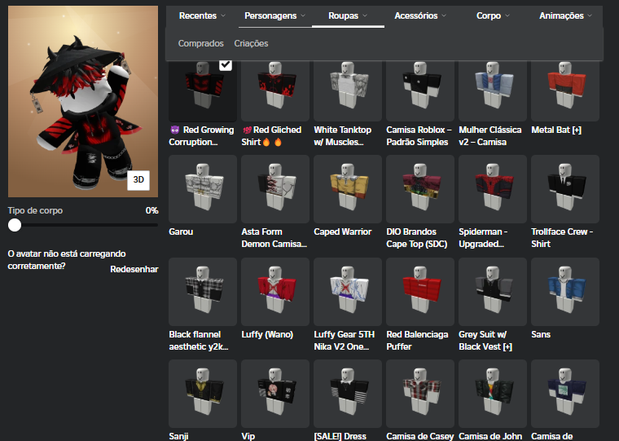The height and width of the screenshot is (441, 619).
Task: Equip the Spiderman Upgraded shirt thumbnail
Action: (x=493, y=189)
